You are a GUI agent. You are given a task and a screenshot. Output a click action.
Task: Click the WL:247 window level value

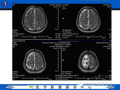pos(58,36)
